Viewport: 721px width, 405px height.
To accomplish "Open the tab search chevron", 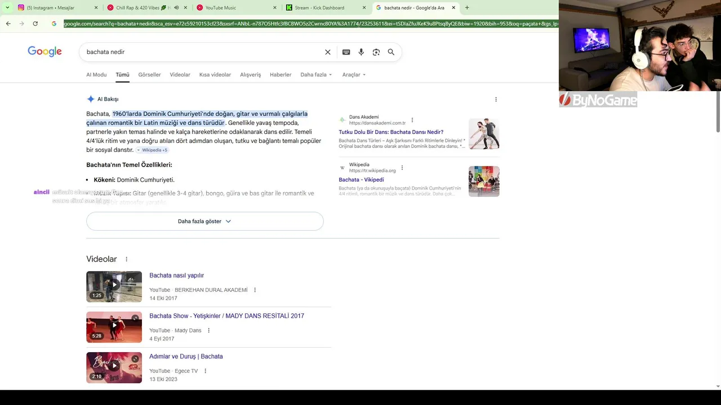I will tap(7, 8).
